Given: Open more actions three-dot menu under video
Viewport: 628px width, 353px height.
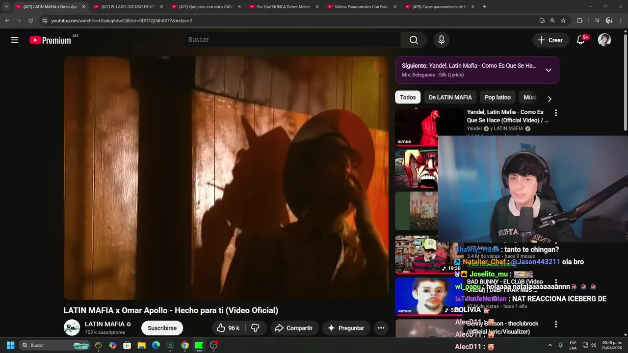Looking at the screenshot, I should [x=381, y=328].
